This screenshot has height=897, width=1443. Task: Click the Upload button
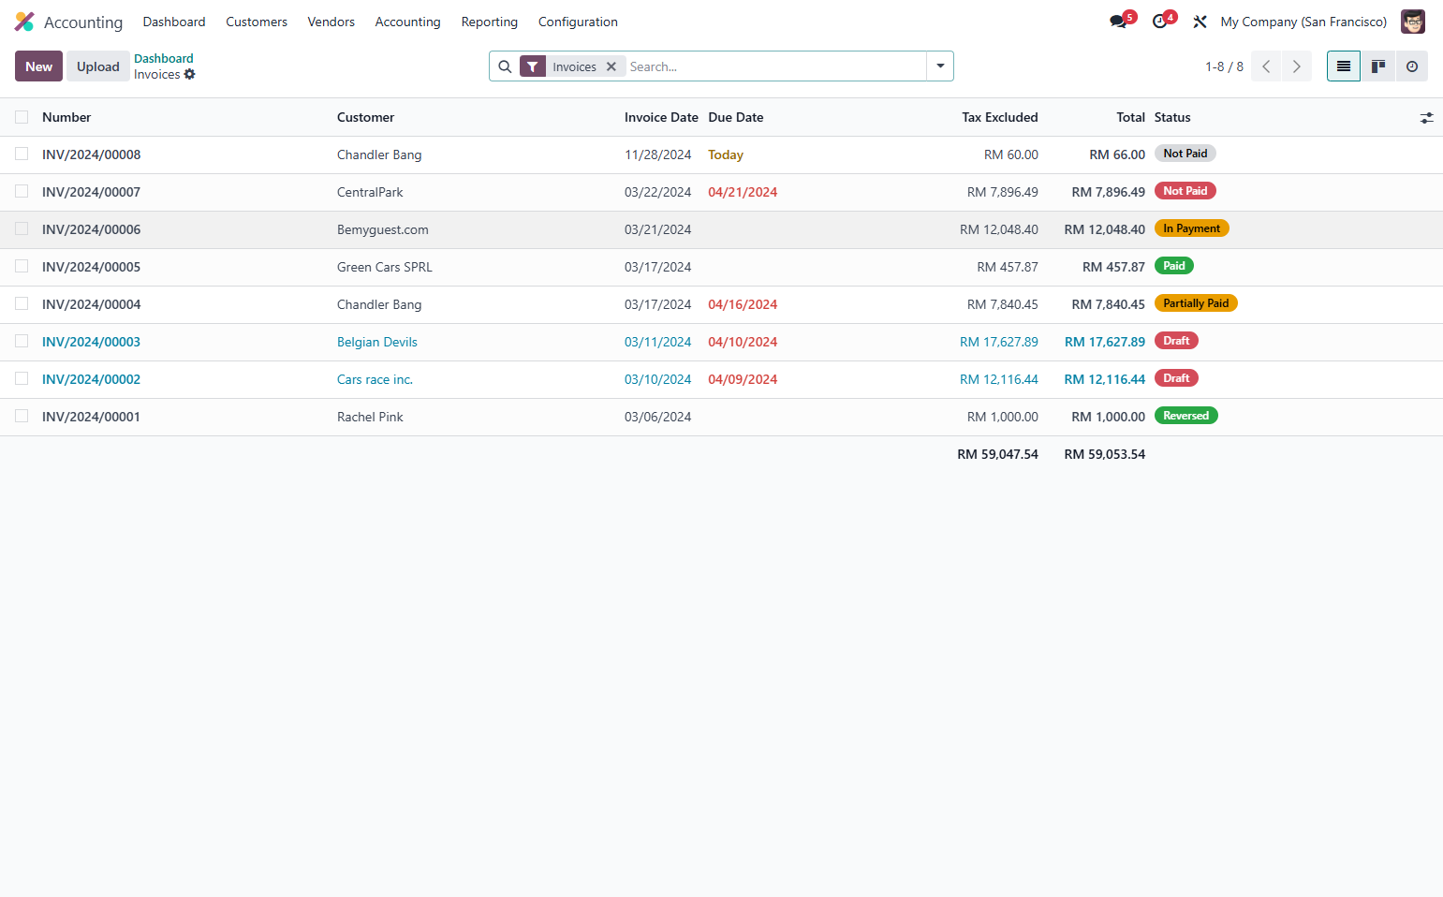tap(98, 66)
